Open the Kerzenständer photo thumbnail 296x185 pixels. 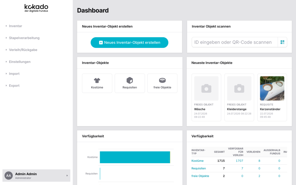pos(272,88)
